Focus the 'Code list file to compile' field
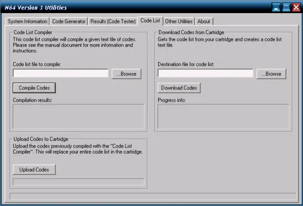Screen dimensions: 303x206 61,73
